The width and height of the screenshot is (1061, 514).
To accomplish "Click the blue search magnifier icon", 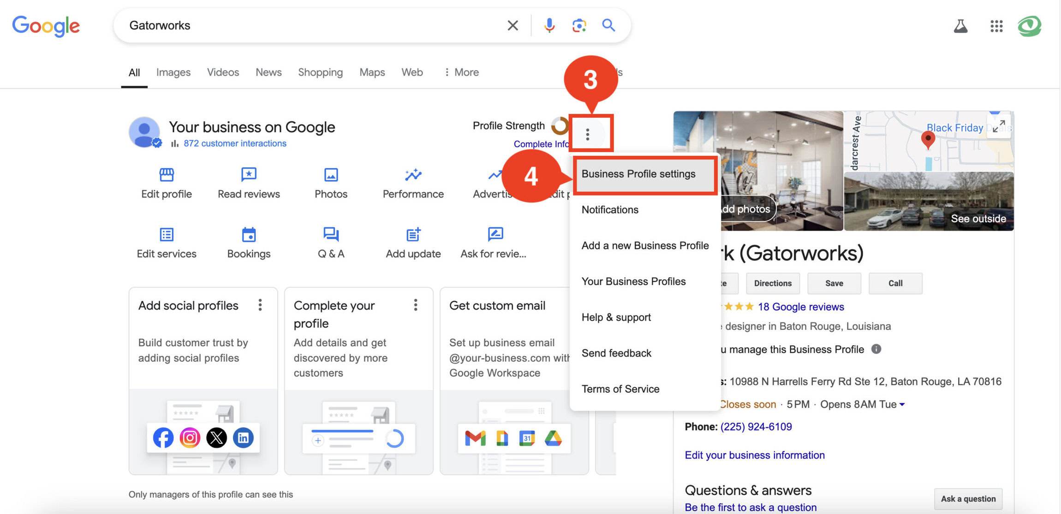I will click(608, 25).
